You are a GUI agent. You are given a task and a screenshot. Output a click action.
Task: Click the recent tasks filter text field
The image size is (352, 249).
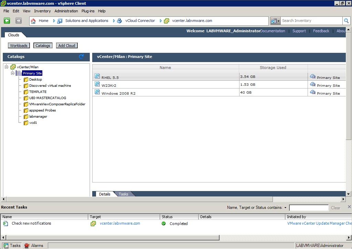click(x=309, y=208)
